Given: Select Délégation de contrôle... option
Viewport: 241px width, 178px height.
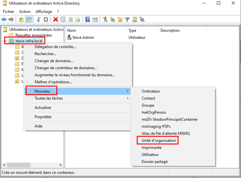Looking at the screenshot, I should (55, 47).
